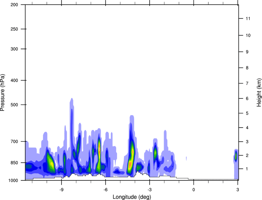Image resolution: width=262 pixels, height=200 pixels.
Task: Click the 'Height (km)' axis title
Action: click(x=259, y=92)
